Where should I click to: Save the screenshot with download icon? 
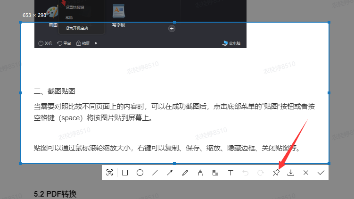click(291, 173)
